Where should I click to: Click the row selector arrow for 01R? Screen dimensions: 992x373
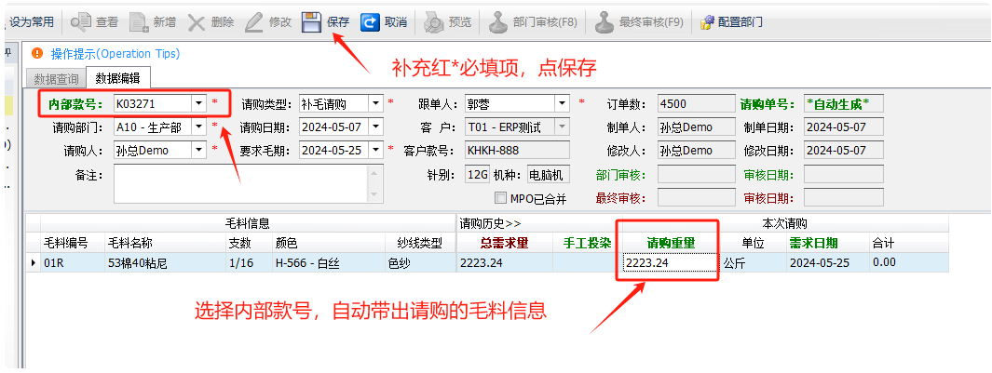click(33, 263)
